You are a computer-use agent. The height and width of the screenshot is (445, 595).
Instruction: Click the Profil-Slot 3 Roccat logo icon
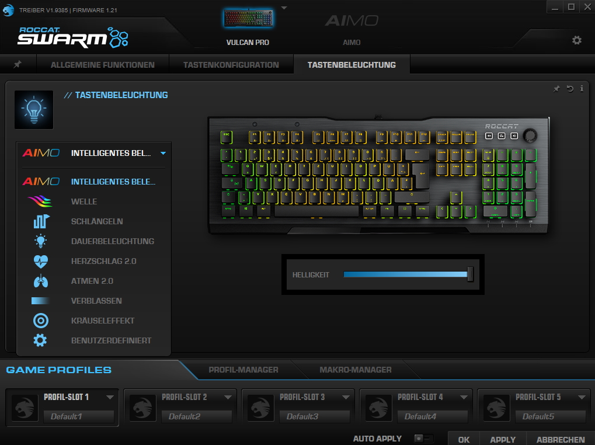click(260, 408)
